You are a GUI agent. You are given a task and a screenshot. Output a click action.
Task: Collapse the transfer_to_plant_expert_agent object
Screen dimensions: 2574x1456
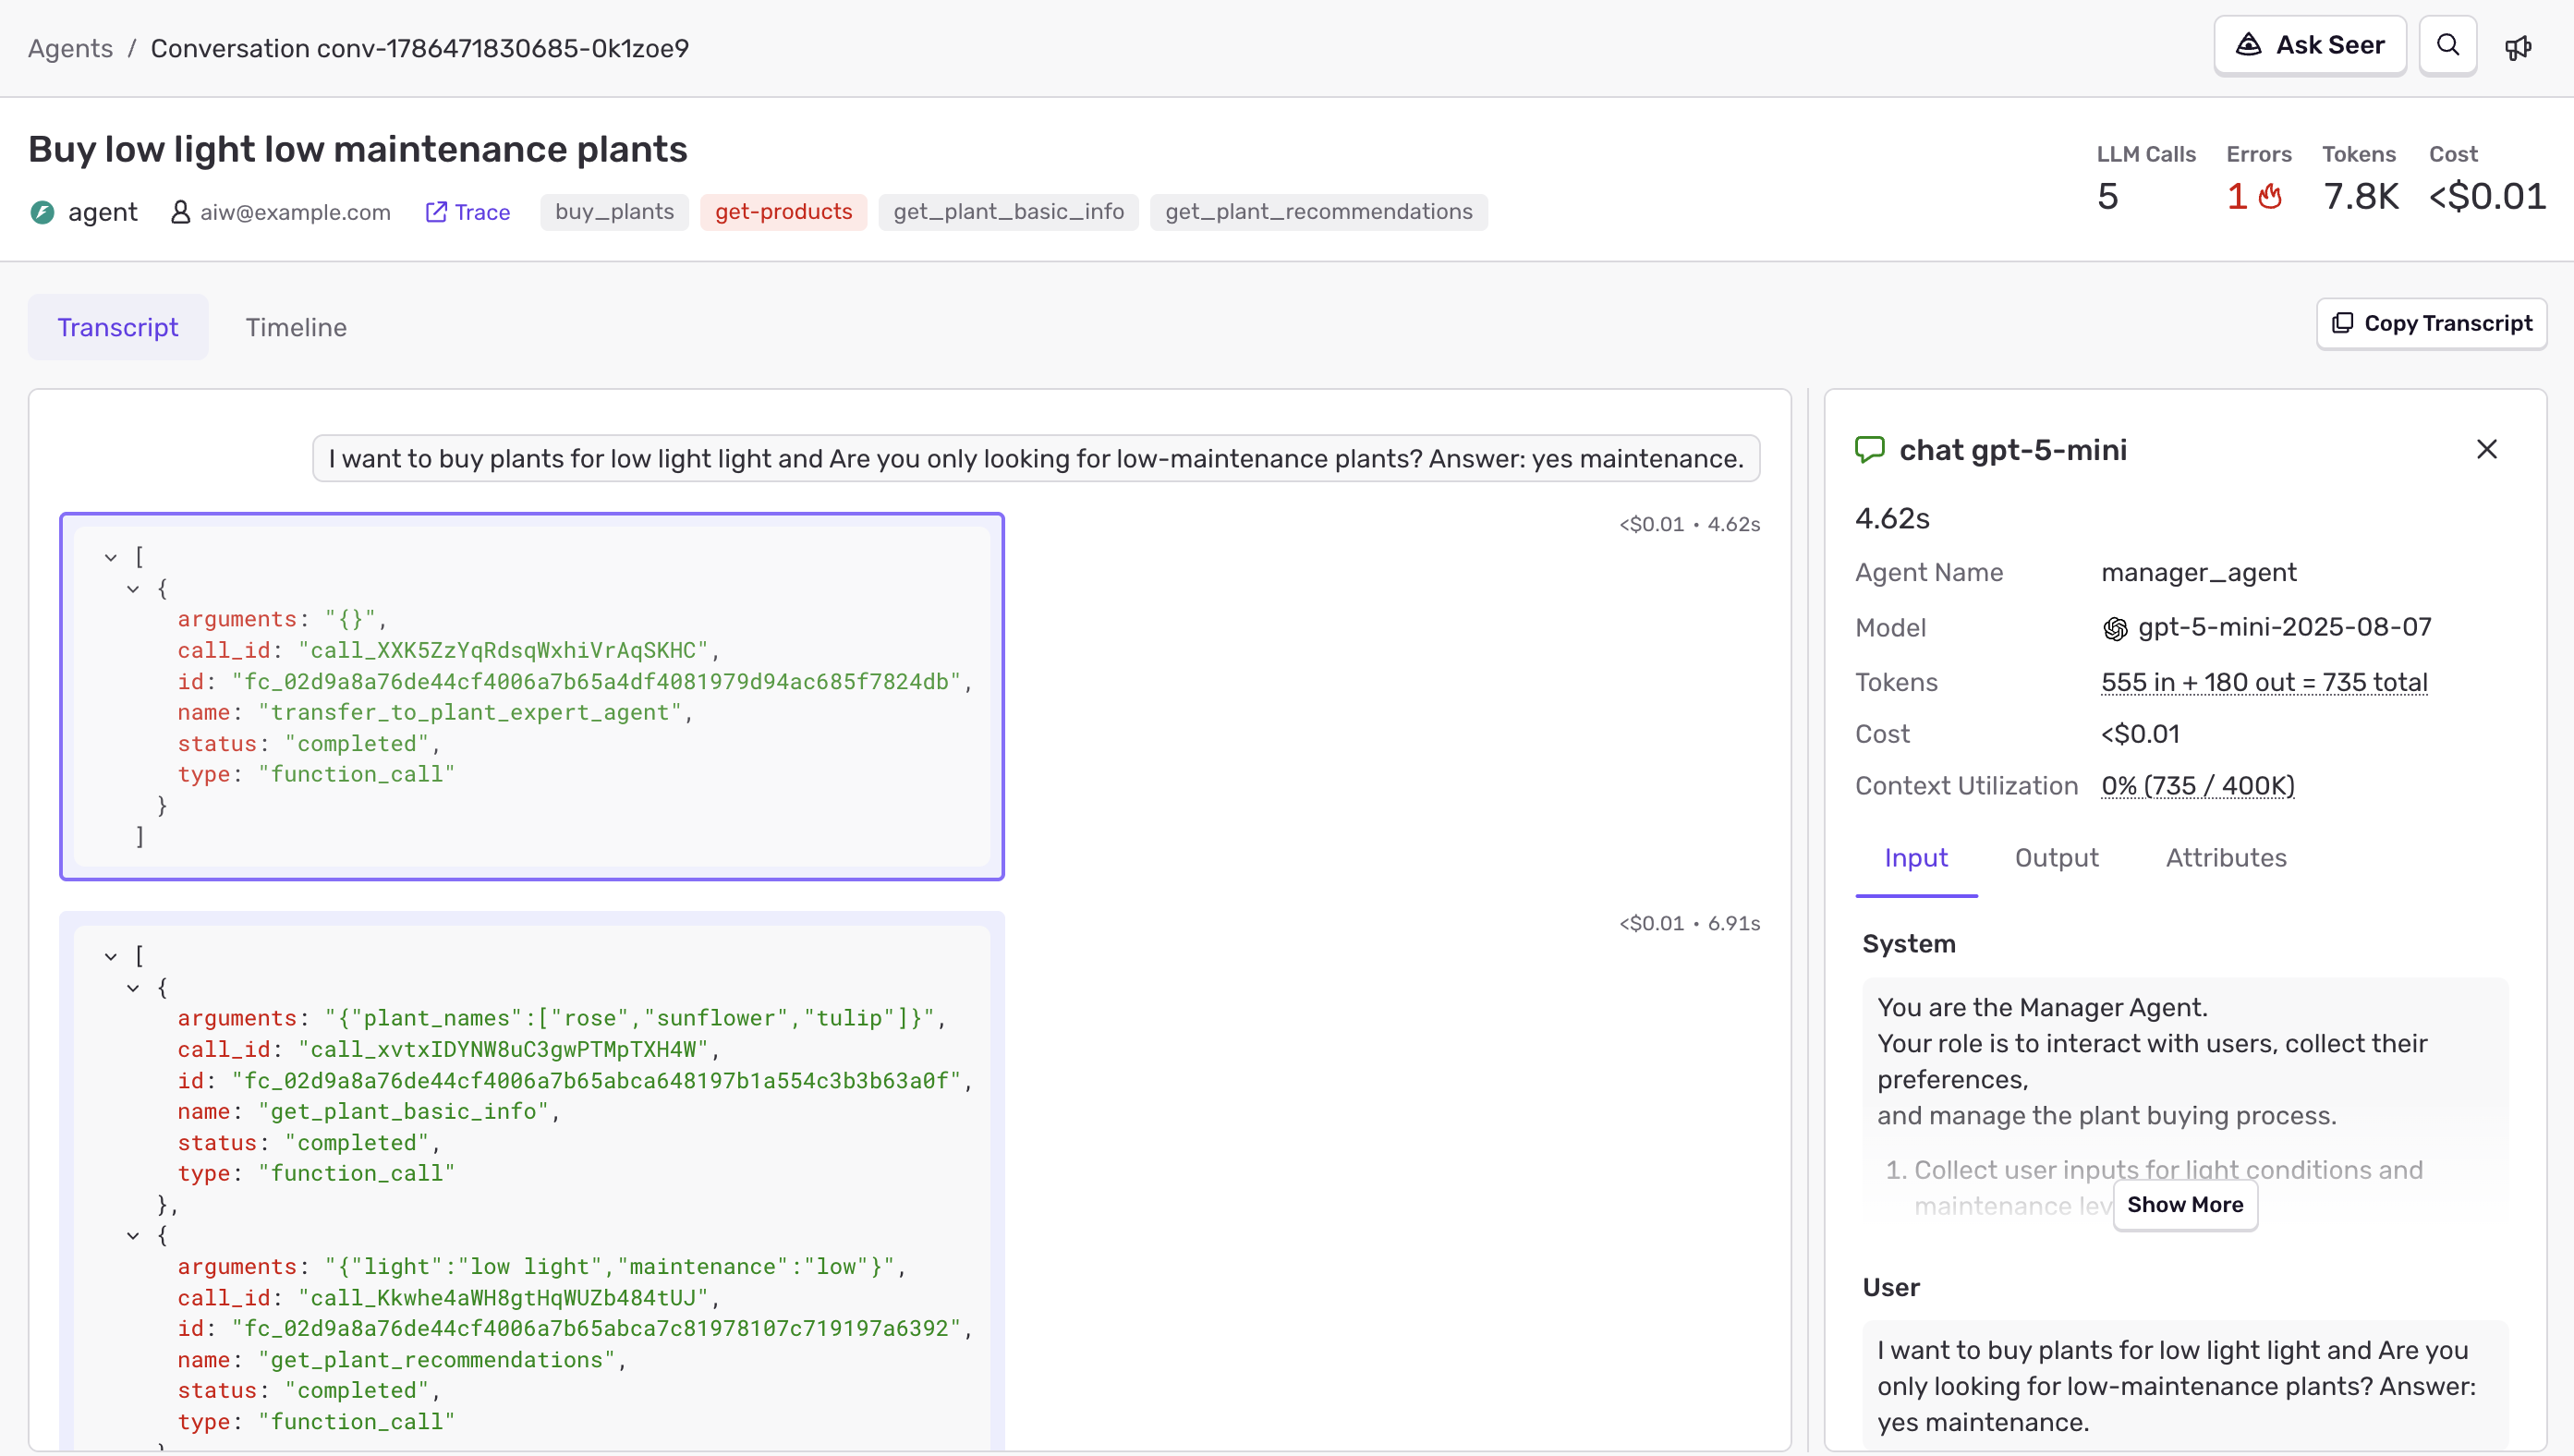coord(133,589)
